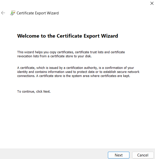Close the wizard with the X
Image resolution: width=155 pixels, height=159 pixels.
click(x=152, y=3)
